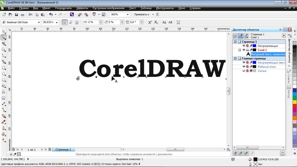297x167 pixels.
Task: Click the Cut scissors icon
Action: [x=30, y=14]
